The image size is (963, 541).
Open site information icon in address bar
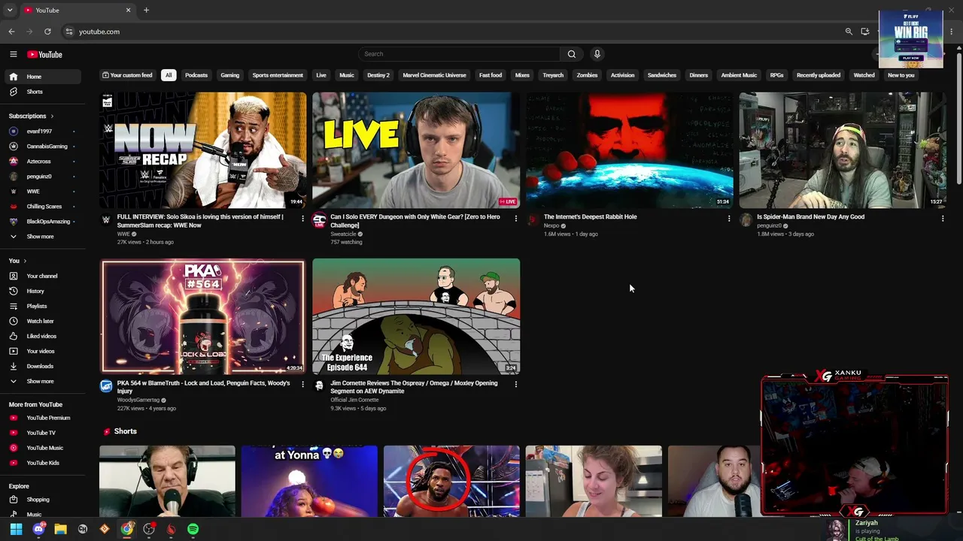coord(68,32)
